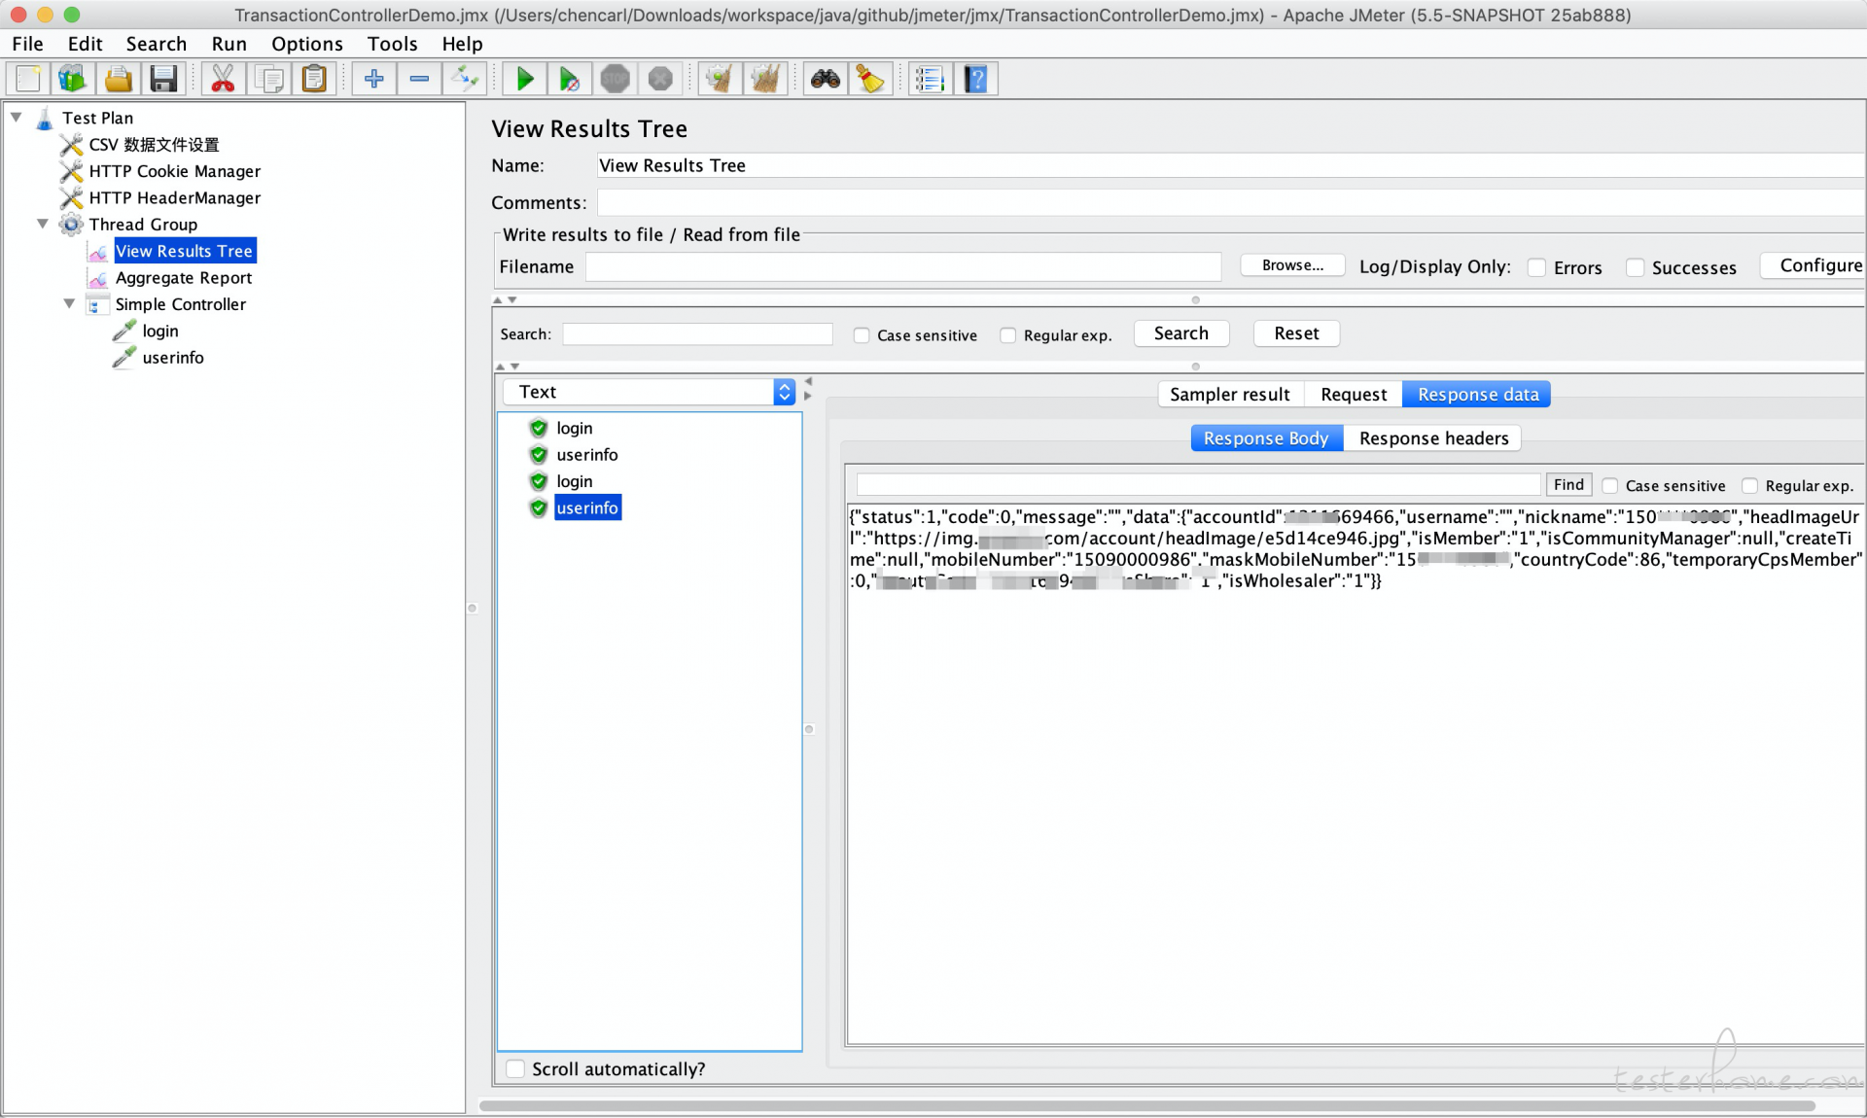1867x1118 pixels.
Task: Click the Search button
Action: [1180, 333]
